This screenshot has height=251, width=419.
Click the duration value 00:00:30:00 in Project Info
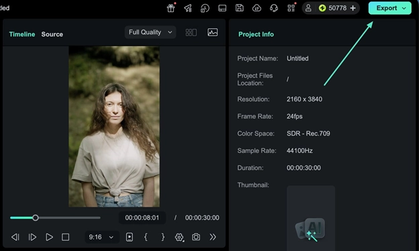pyautogui.click(x=304, y=168)
